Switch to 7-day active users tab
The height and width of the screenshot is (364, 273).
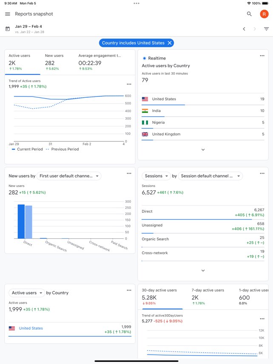(x=208, y=296)
